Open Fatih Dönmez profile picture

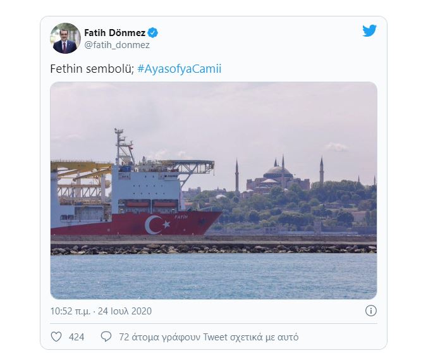66,38
